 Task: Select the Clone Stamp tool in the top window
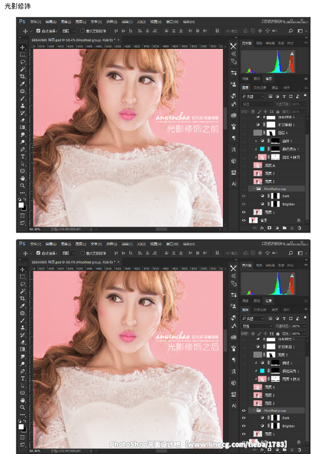22,106
